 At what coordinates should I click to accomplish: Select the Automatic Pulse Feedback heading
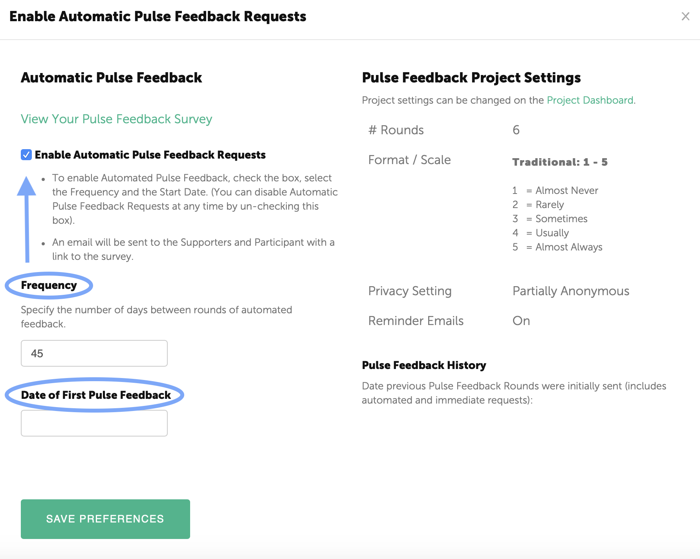(111, 78)
